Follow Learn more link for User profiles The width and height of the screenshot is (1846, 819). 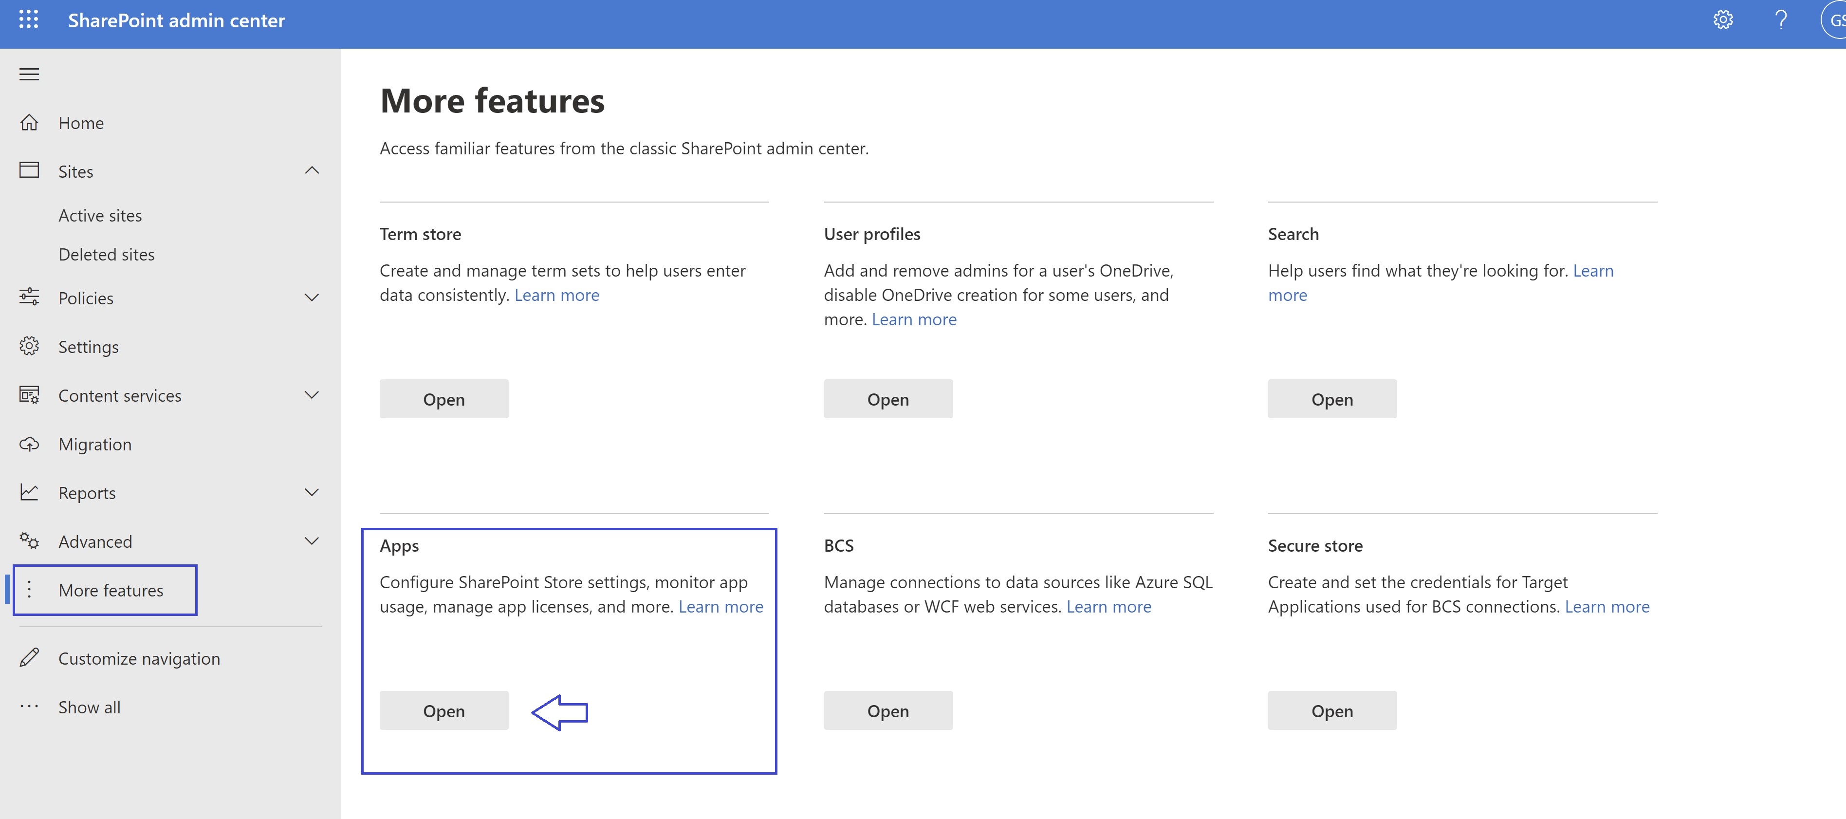(x=914, y=319)
